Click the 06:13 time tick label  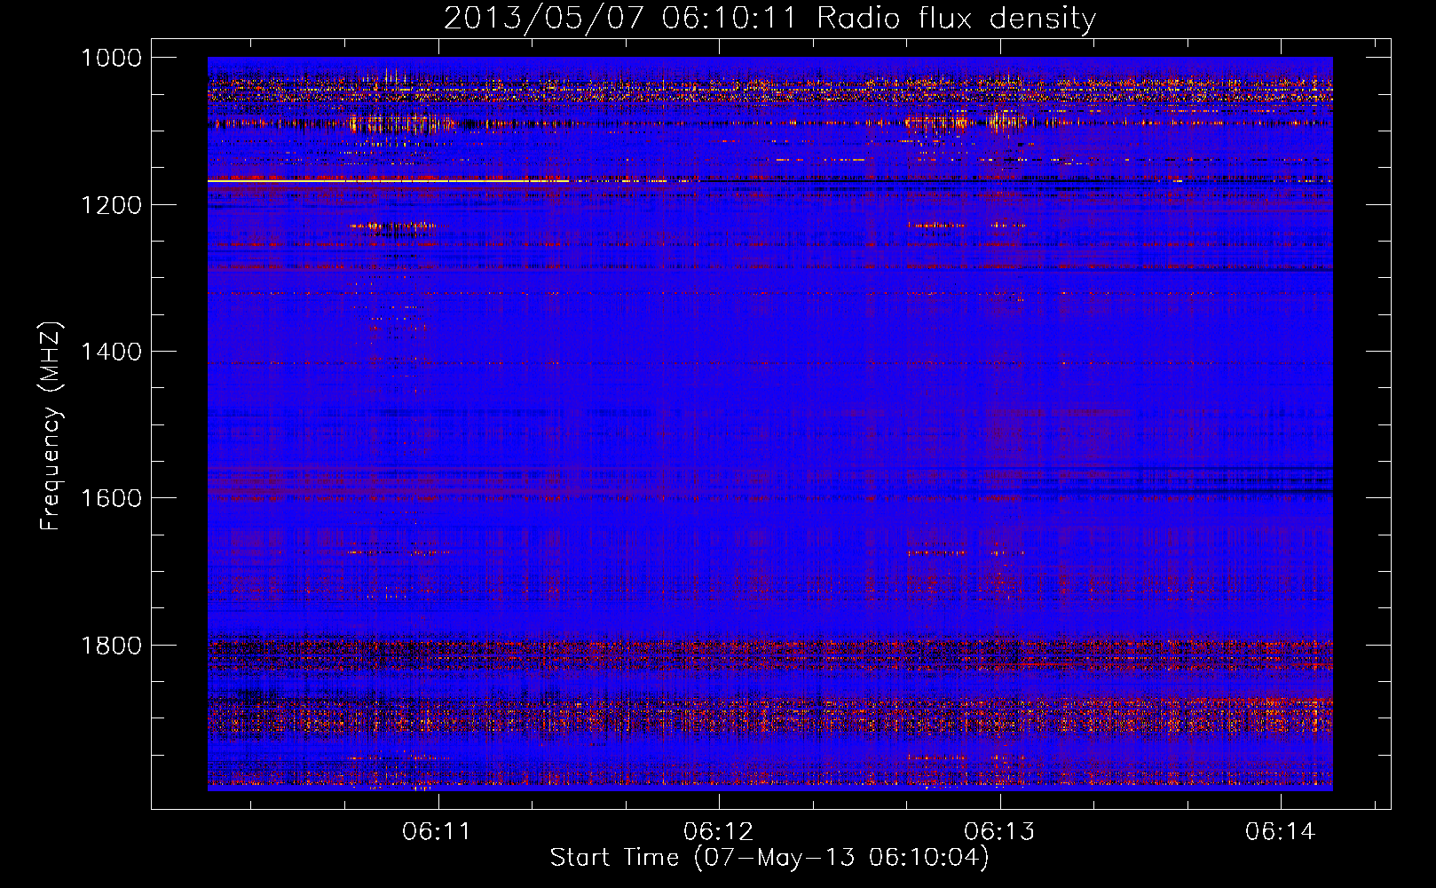(999, 831)
